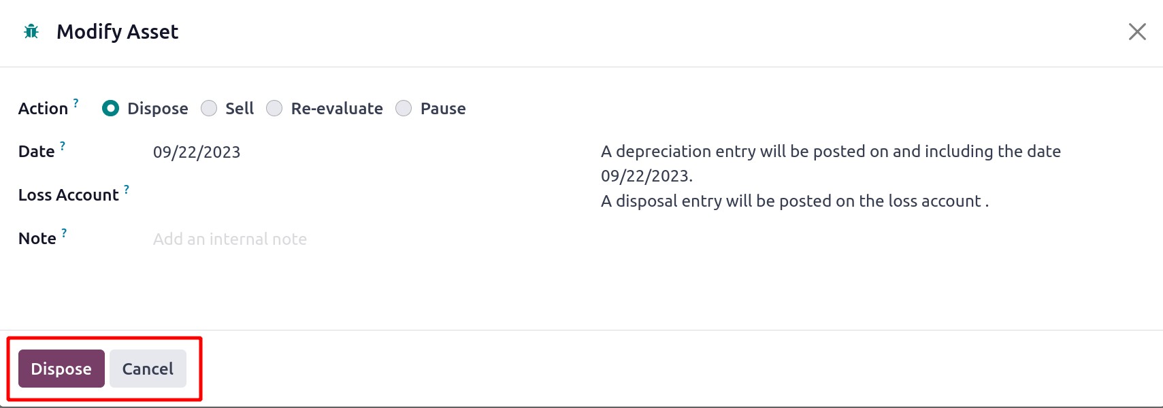Click the Note field label
Viewport: 1163px width, 408px height.
tap(37, 239)
